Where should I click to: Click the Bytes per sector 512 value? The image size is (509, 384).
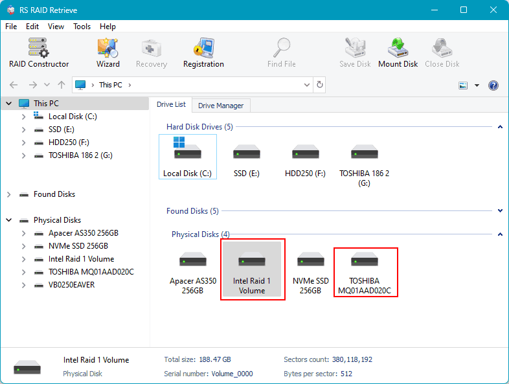coord(346,374)
